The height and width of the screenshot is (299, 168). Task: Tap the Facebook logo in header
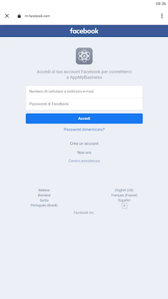click(84, 31)
